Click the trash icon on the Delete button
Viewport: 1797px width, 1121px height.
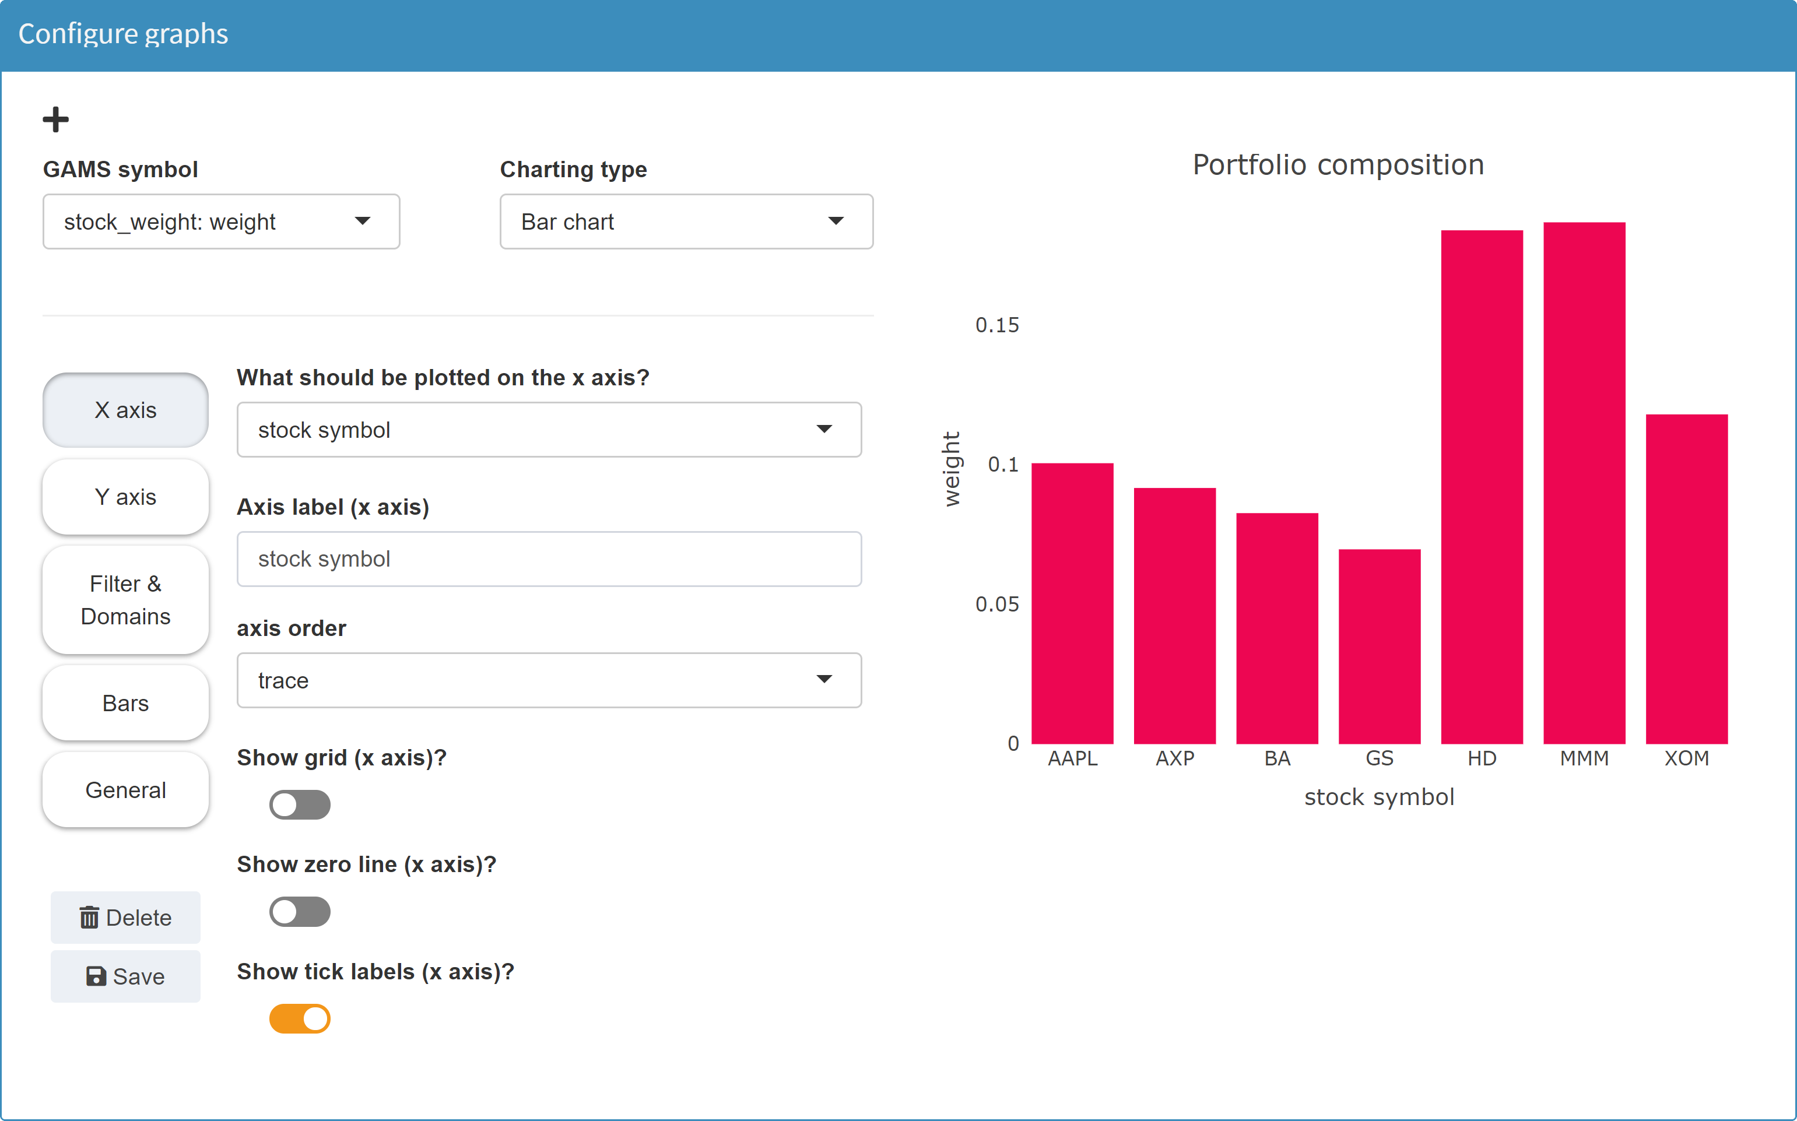(90, 917)
